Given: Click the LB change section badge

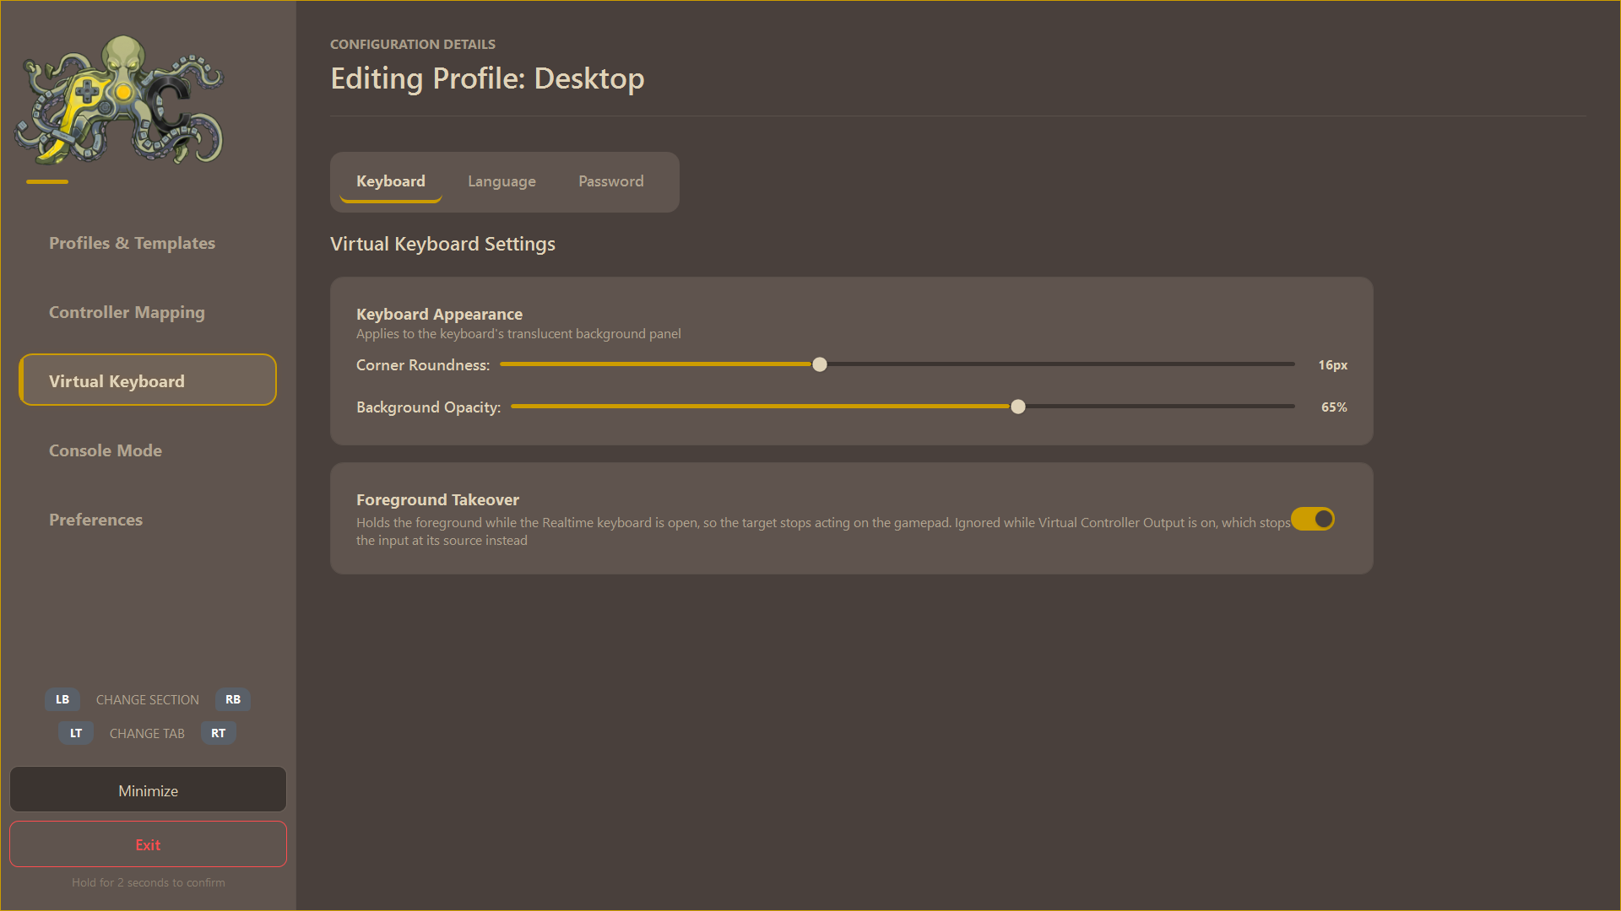Looking at the screenshot, I should [x=62, y=699].
